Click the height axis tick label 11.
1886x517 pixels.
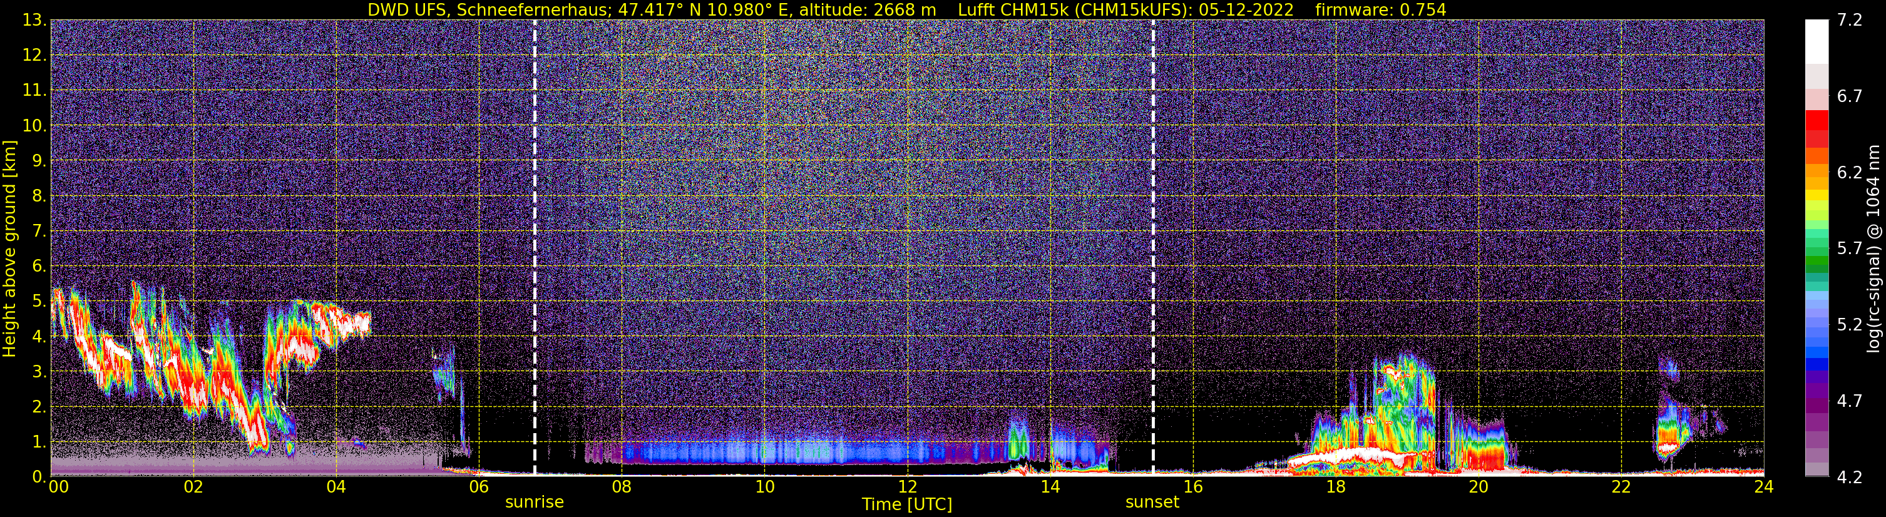pos(34,91)
